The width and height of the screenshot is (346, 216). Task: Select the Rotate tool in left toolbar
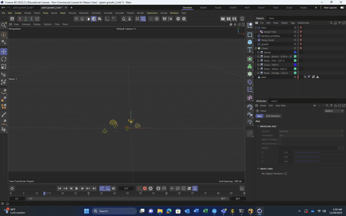point(4,59)
